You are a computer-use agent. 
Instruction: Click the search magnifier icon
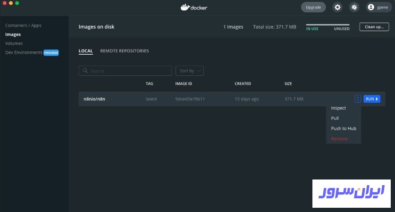click(85, 71)
